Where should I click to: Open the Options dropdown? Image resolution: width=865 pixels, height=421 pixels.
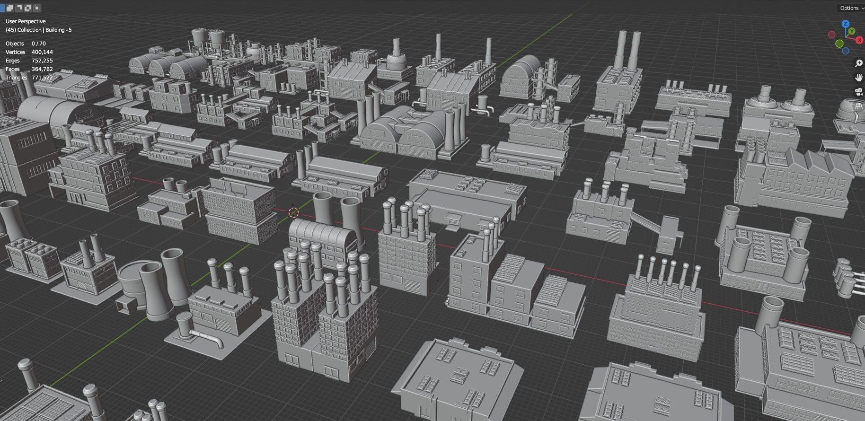click(851, 8)
